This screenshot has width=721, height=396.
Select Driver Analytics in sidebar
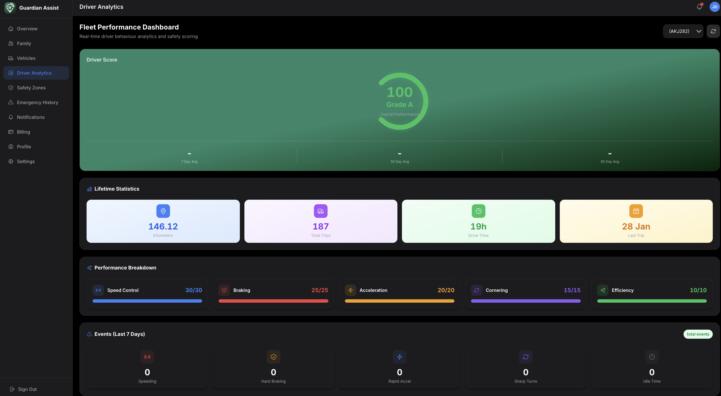tap(36, 73)
